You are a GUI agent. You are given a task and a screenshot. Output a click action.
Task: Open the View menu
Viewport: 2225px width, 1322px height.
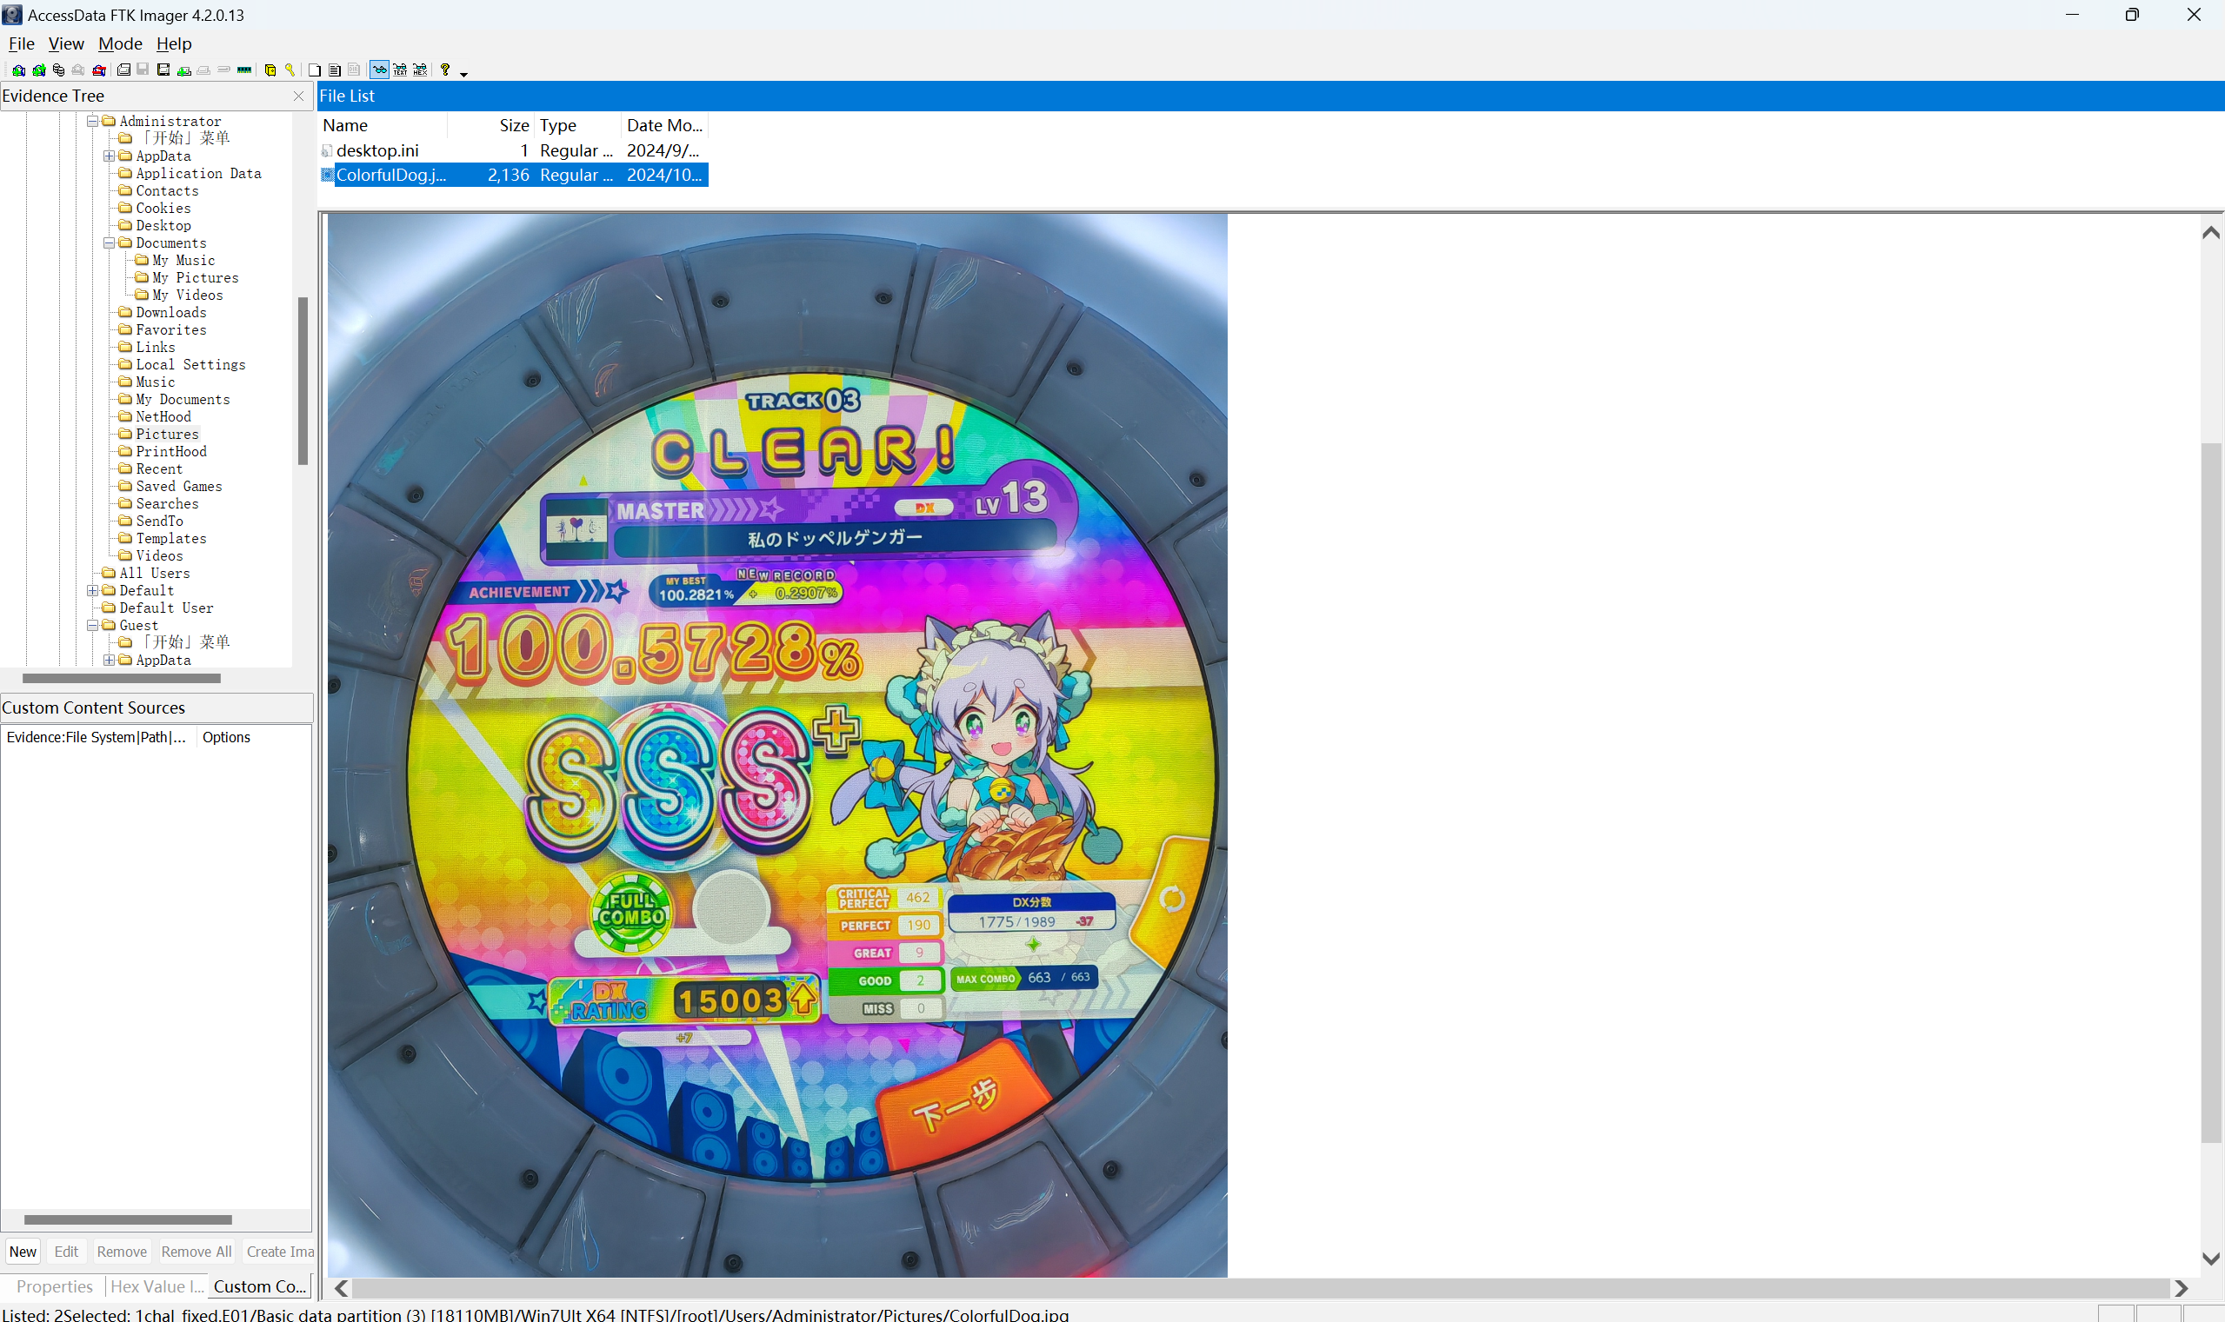66,43
